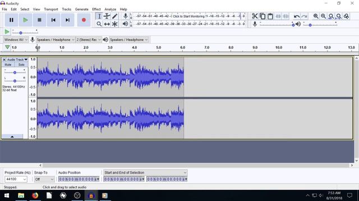Click the Zoom Toggle icon
The width and height of the screenshot is (359, 201).
(x=347, y=16)
